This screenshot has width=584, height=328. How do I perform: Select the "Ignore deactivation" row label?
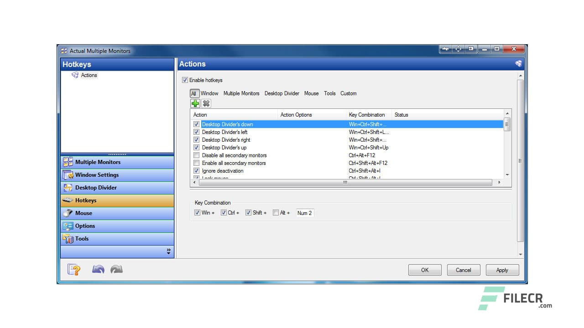[223, 171]
